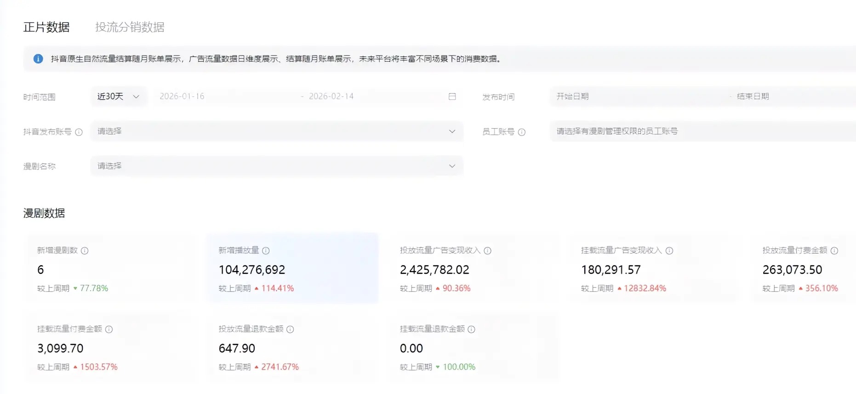Click the 2741.67% change percentage

pyautogui.click(x=280, y=367)
